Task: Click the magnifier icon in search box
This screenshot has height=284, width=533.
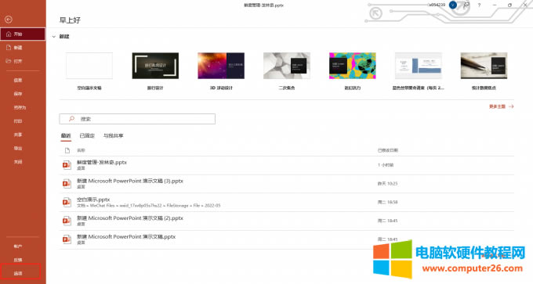Action: click(71, 119)
